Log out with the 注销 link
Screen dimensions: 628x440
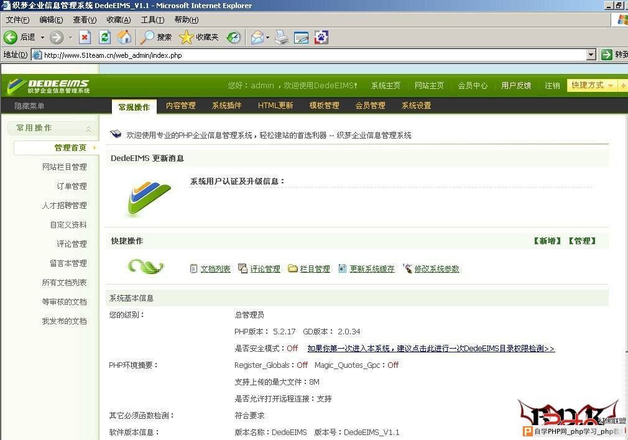point(552,86)
